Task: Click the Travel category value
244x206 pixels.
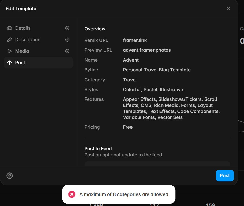Action: (130, 80)
